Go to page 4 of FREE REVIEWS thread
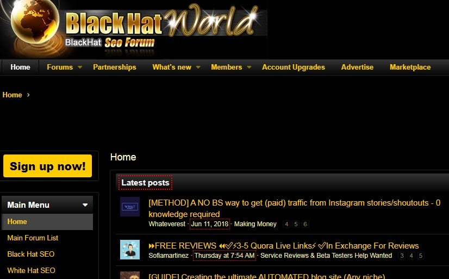Screen dimensions: 449x279 click(411, 256)
